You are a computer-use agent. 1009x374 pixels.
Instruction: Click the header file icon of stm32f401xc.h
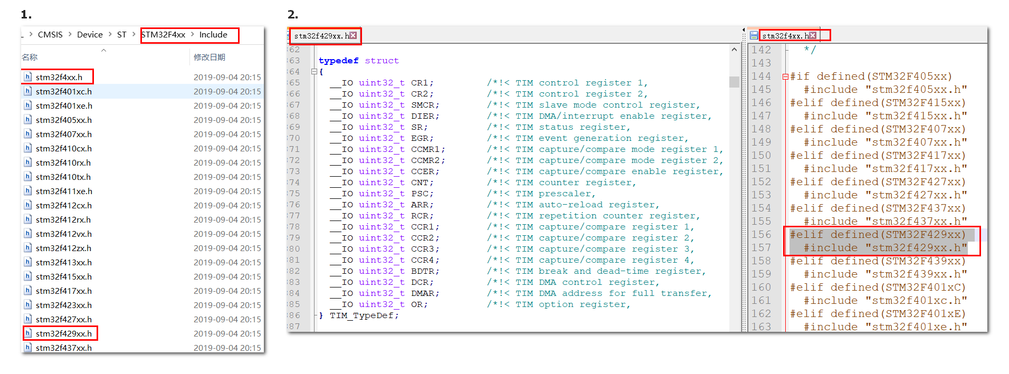pos(28,91)
